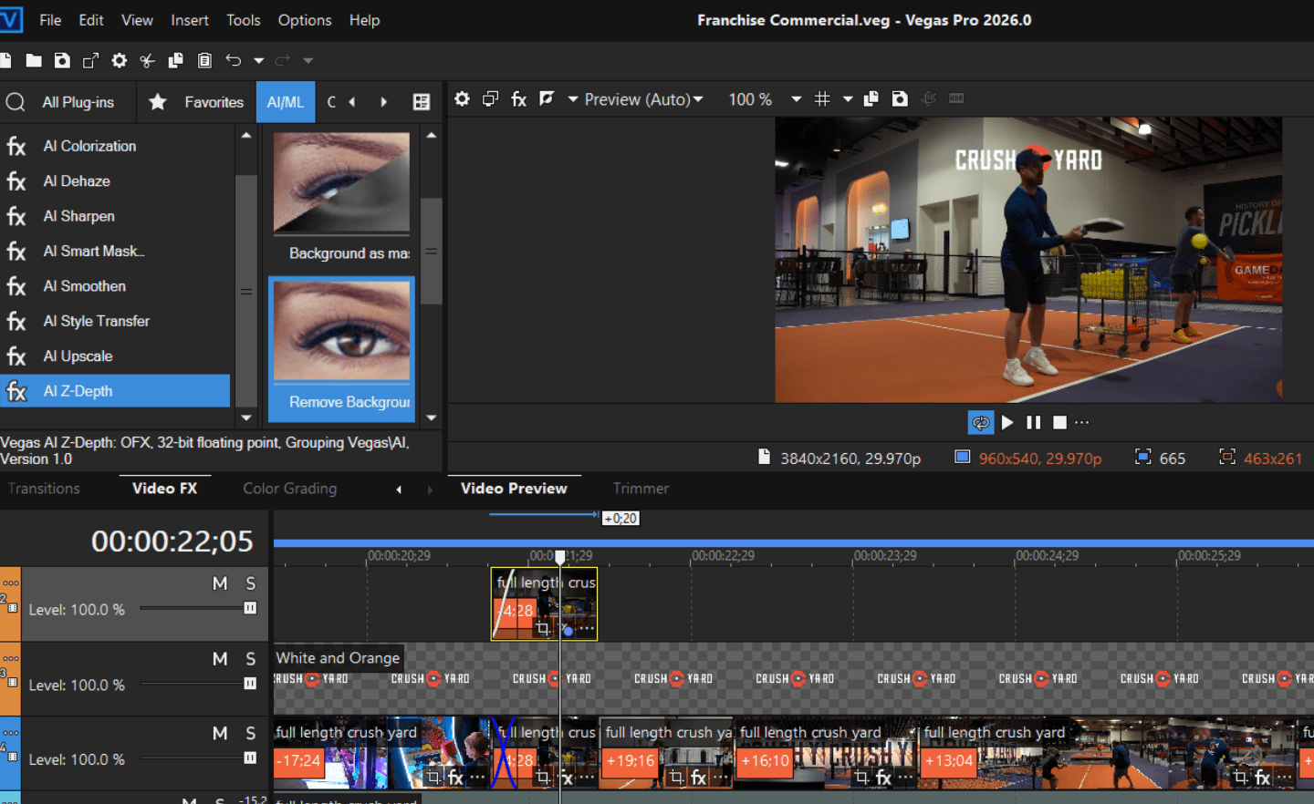Open project properties gear in main toolbar
This screenshot has height=804, width=1314.
[119, 61]
